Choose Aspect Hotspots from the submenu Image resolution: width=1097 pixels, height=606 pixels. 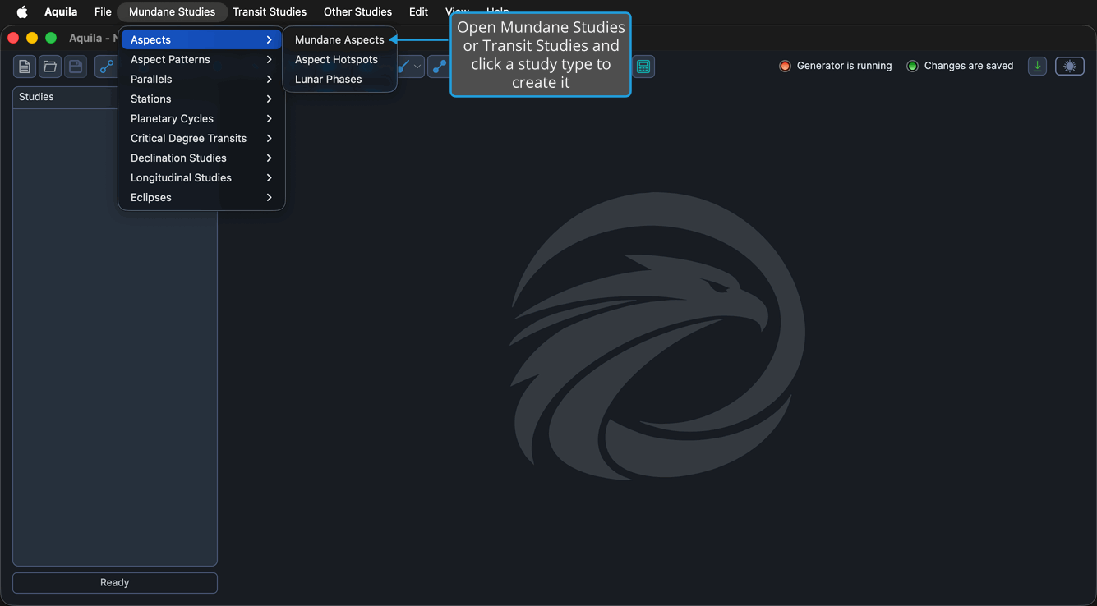[x=339, y=59]
